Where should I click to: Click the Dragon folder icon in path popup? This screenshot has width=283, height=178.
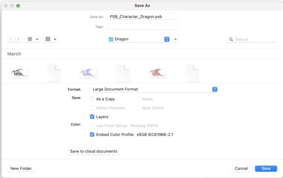pos(111,39)
